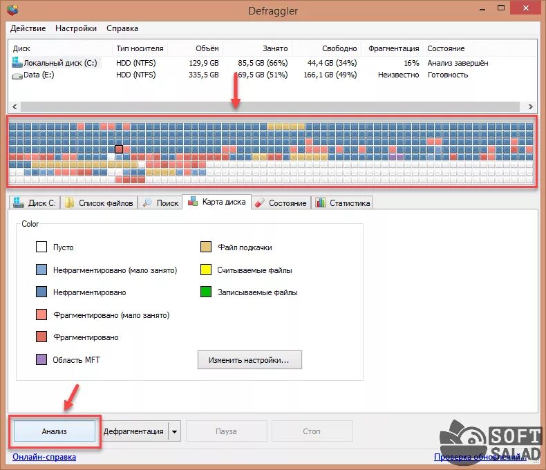Select the Локальный диск (C:) drive row
The image size is (546, 470).
(272, 63)
